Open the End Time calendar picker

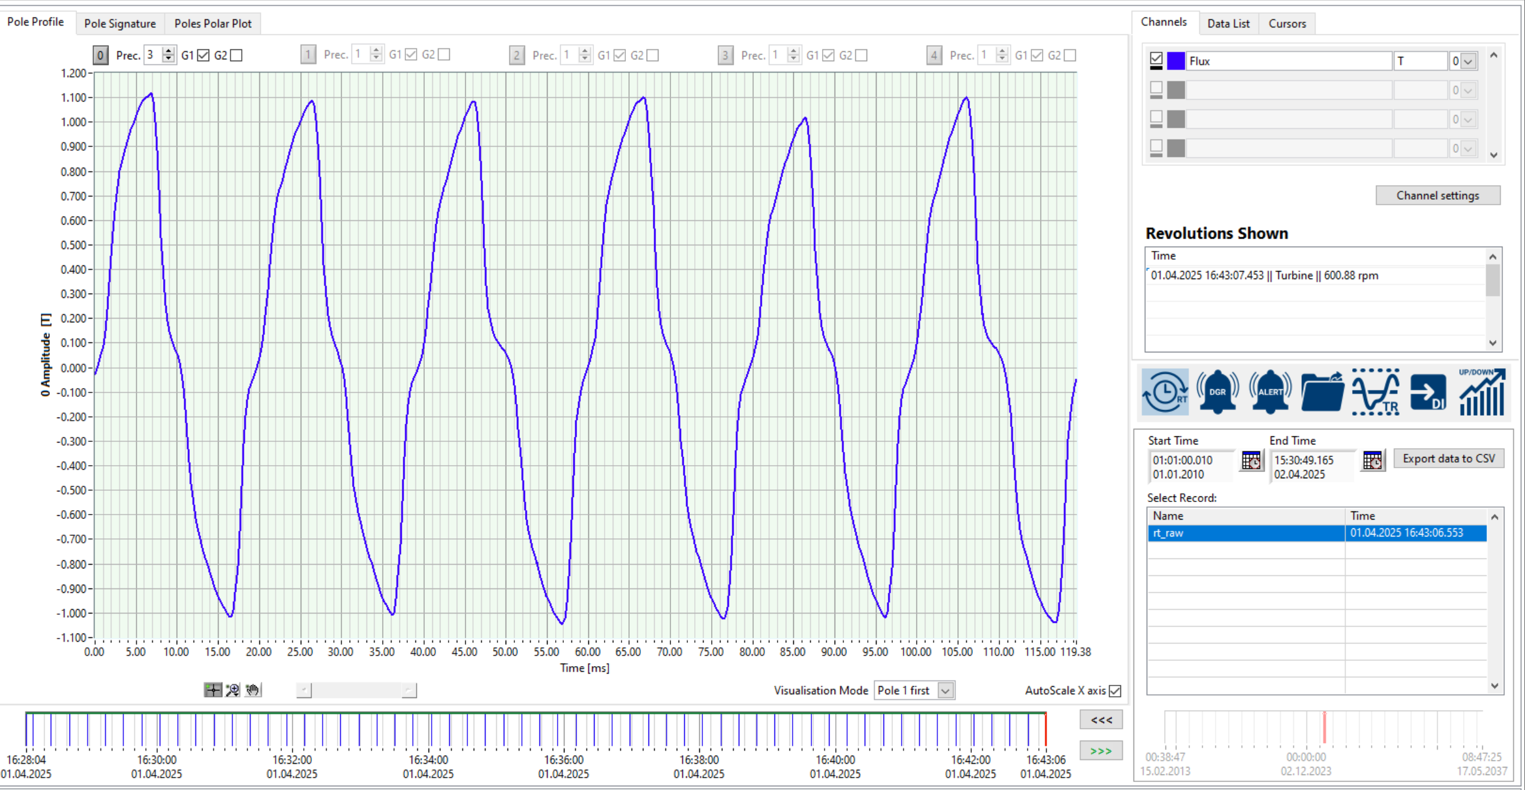tap(1372, 461)
